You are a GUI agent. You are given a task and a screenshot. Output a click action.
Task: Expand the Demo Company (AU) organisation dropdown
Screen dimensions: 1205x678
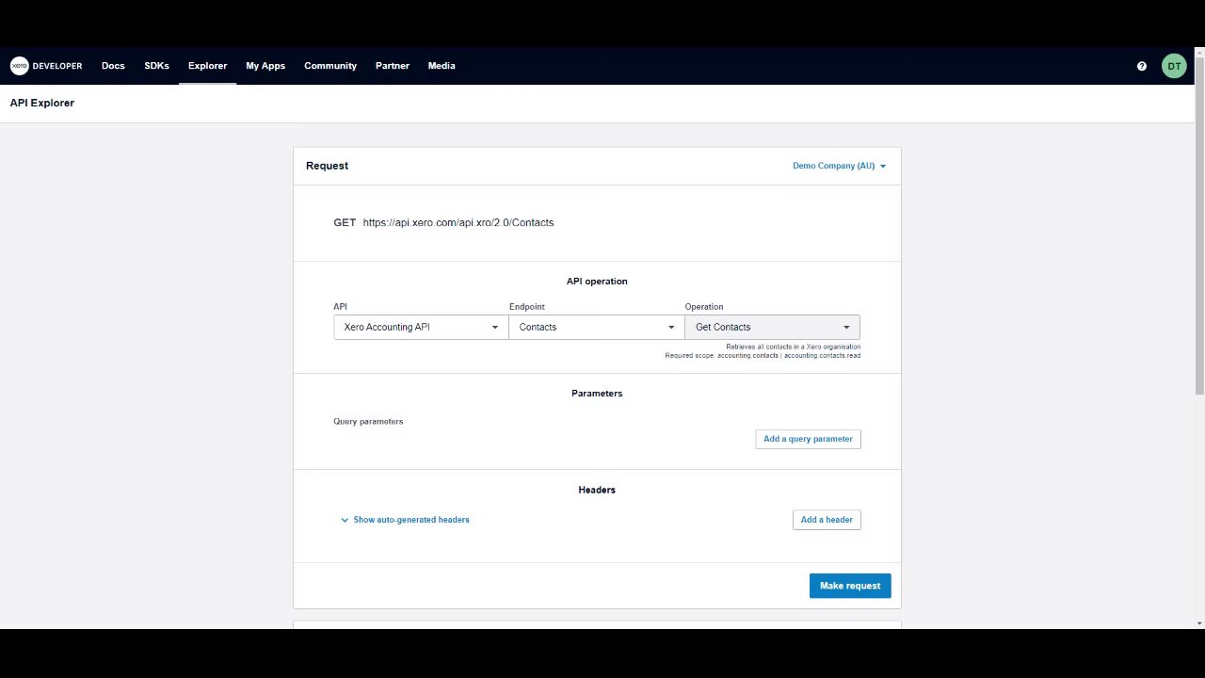click(x=839, y=166)
